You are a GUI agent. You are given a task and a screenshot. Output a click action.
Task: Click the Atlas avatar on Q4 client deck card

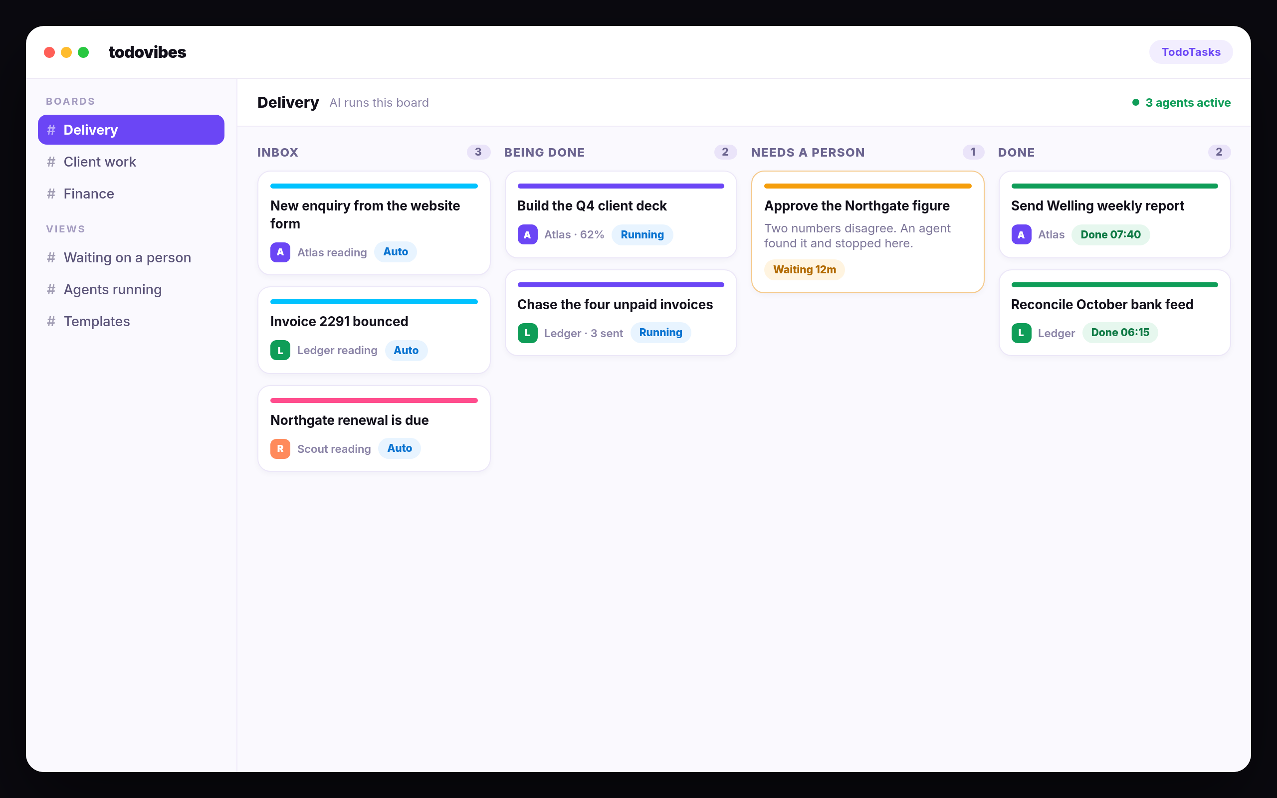pyautogui.click(x=527, y=235)
